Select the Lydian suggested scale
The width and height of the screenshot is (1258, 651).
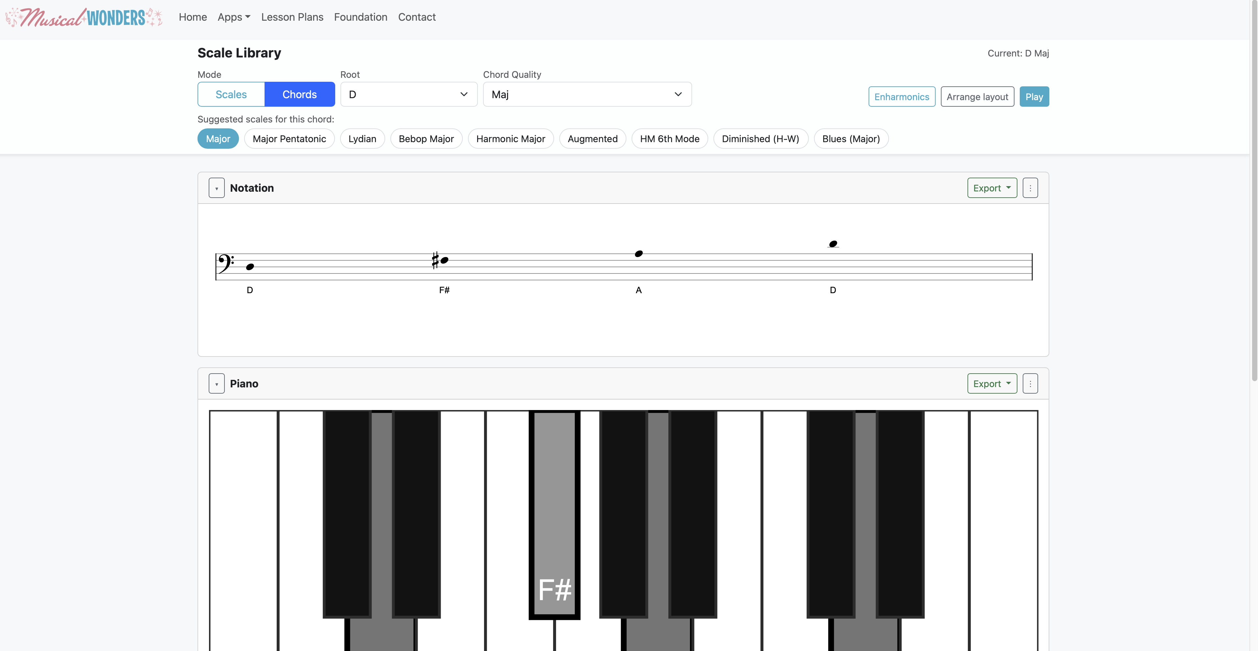[362, 139]
